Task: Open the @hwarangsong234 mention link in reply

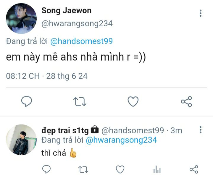Action: 121,140
